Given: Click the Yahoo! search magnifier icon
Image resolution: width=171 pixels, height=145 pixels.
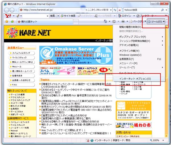Looking at the screenshot, I should click(x=162, y=10).
